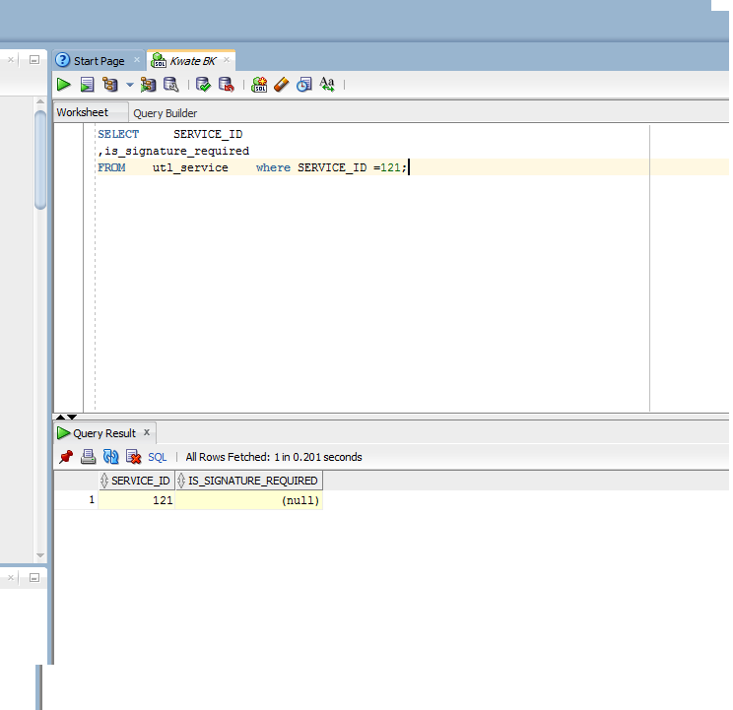Select the Query Result tab

104,433
